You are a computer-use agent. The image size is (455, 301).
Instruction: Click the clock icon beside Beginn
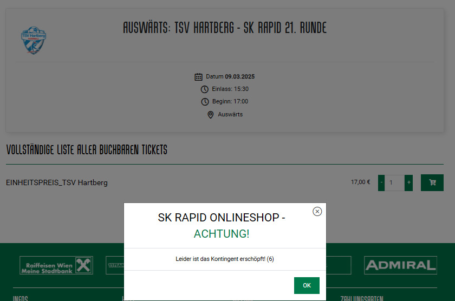click(x=205, y=102)
